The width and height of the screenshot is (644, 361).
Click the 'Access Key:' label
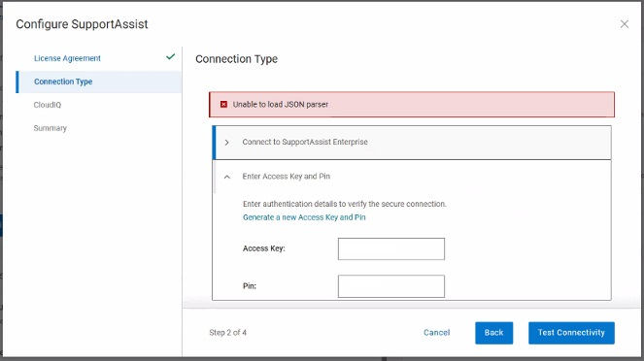pyautogui.click(x=263, y=248)
